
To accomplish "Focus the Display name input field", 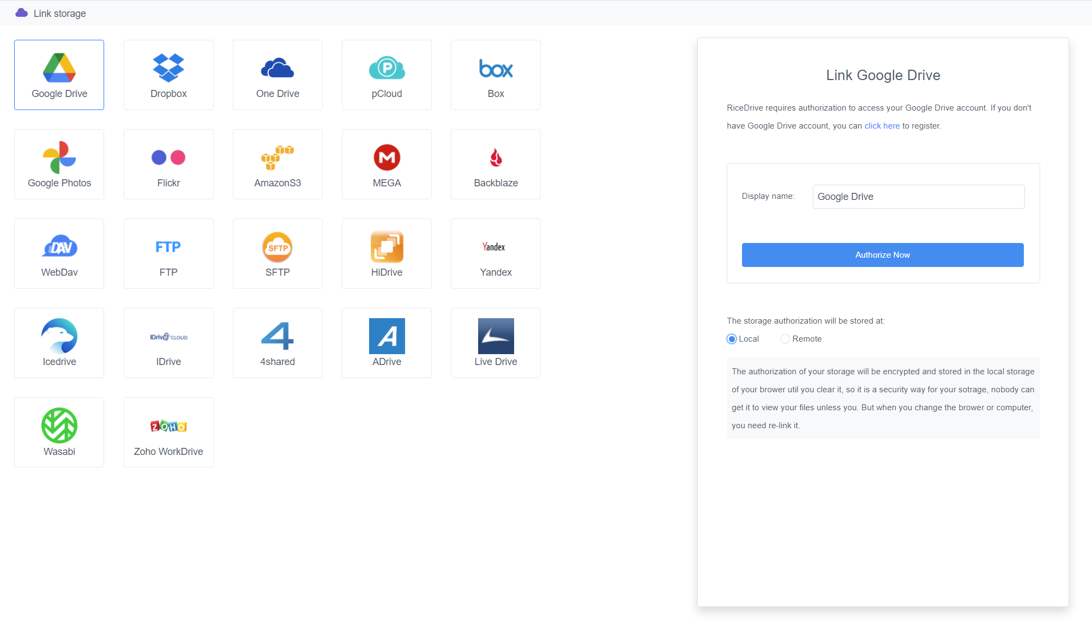I will coord(919,197).
